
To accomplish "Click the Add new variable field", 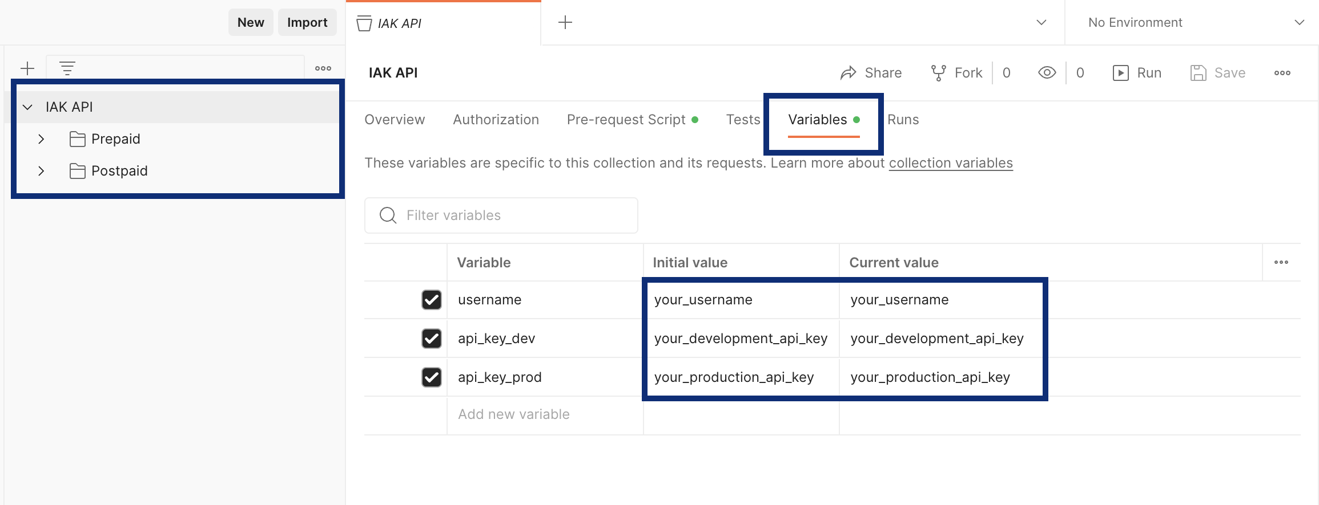I will 545,415.
